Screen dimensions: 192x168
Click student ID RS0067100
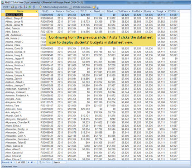tap(47, 25)
